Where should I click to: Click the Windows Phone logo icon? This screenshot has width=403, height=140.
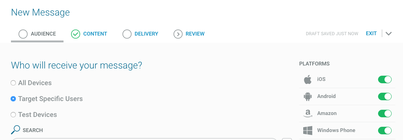coord(308,131)
